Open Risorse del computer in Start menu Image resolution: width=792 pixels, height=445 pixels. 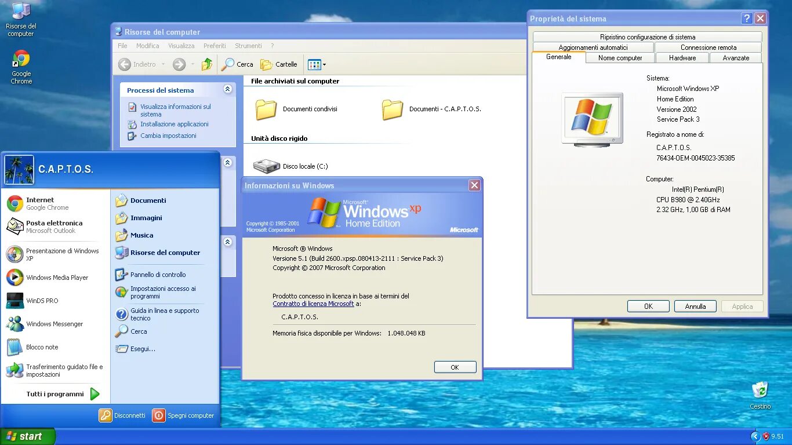click(159, 253)
